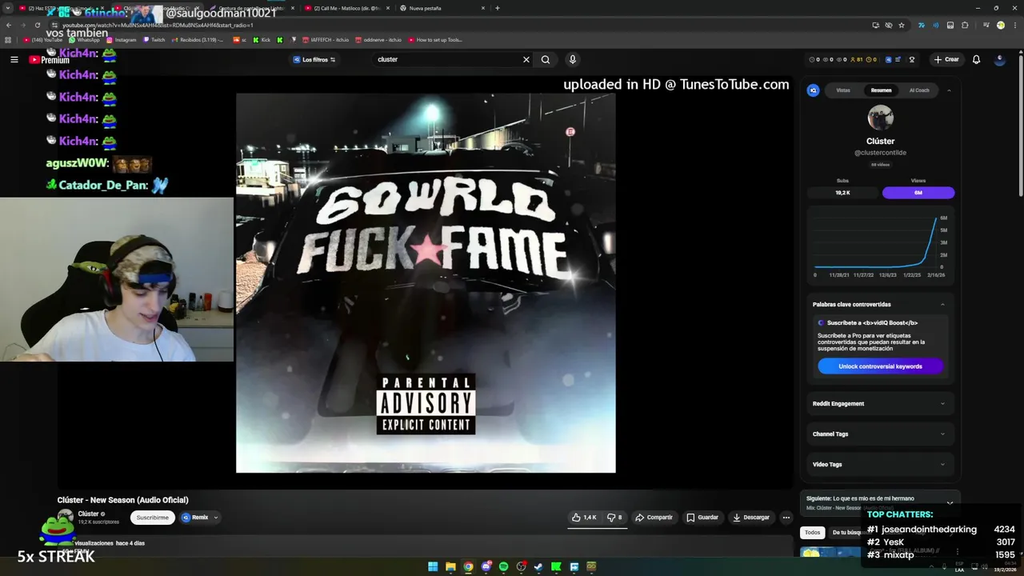Open the YouTube hamburger guide menu
This screenshot has width=1024, height=576.
(14, 59)
